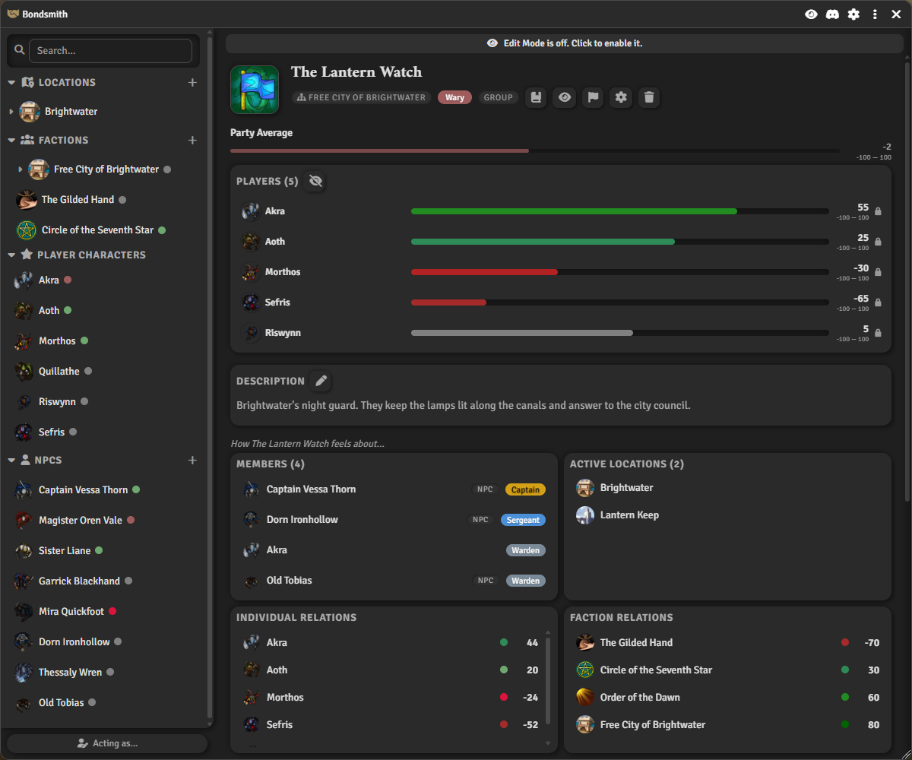
Task: Toggle the eye icon in title bar
Action: 811,14
